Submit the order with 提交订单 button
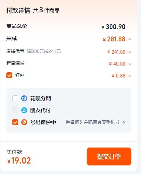The width and height of the screenshot is (141, 174). tap(109, 156)
